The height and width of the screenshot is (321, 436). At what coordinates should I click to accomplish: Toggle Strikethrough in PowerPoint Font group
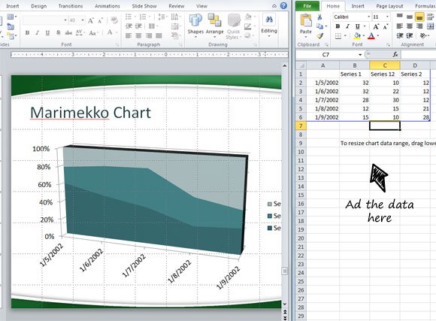point(68,33)
